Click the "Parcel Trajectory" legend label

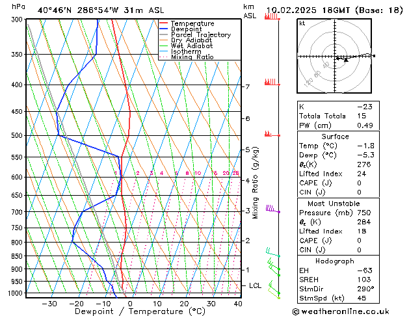(201, 34)
